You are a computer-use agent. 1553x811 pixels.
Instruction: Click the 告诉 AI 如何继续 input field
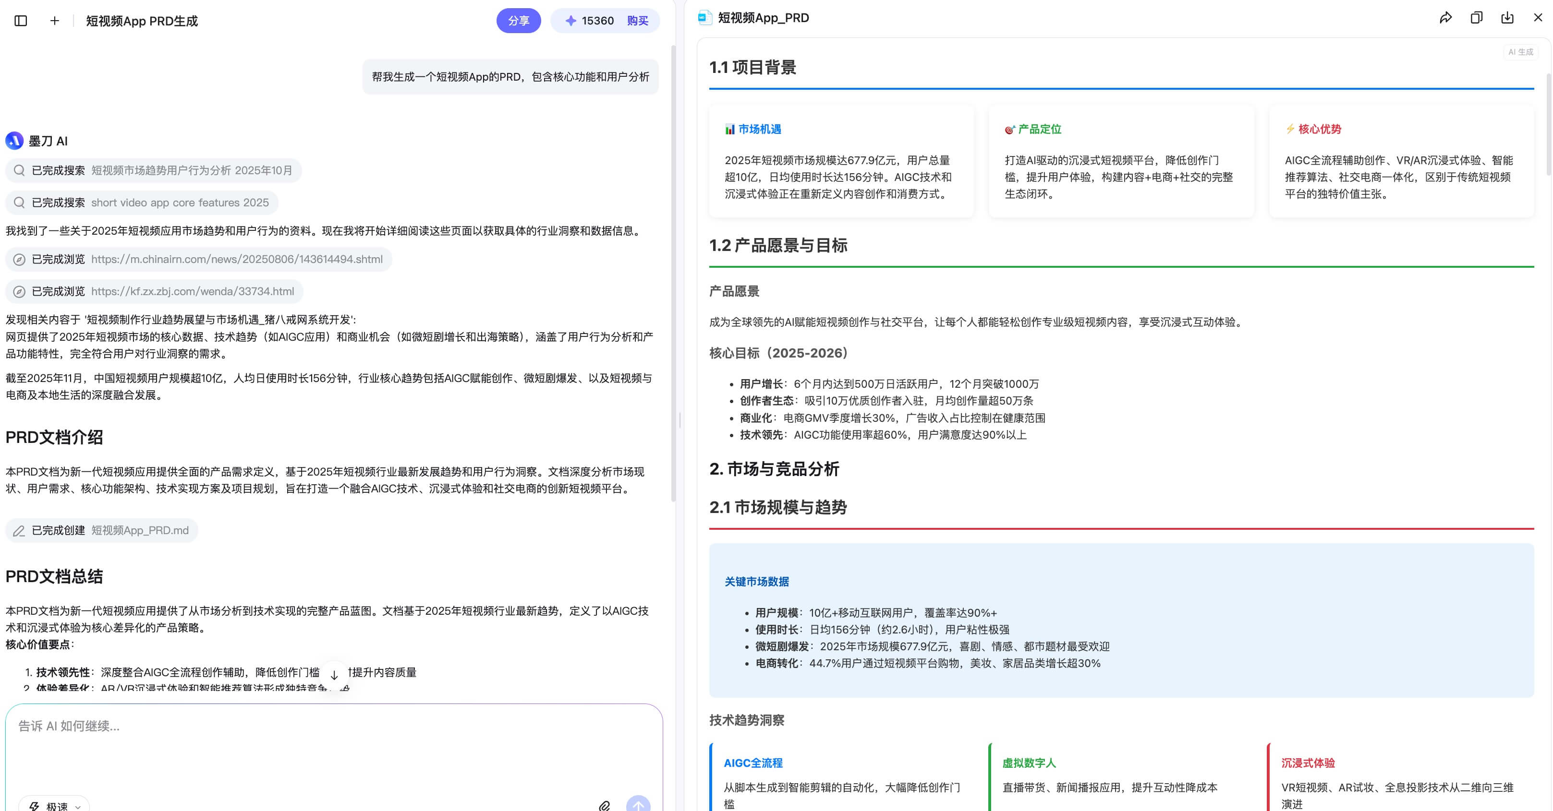pyautogui.click(x=241, y=727)
